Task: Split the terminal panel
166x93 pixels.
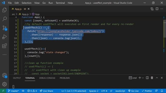Action: click(x=147, y=78)
